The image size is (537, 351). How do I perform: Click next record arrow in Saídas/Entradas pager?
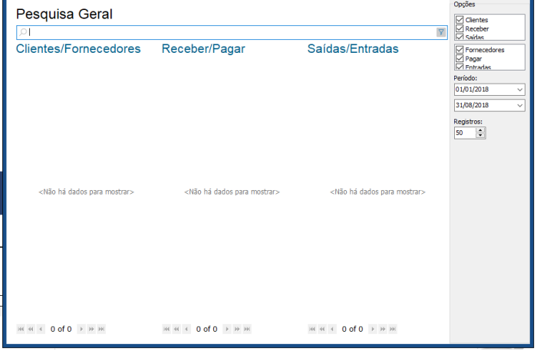point(373,329)
